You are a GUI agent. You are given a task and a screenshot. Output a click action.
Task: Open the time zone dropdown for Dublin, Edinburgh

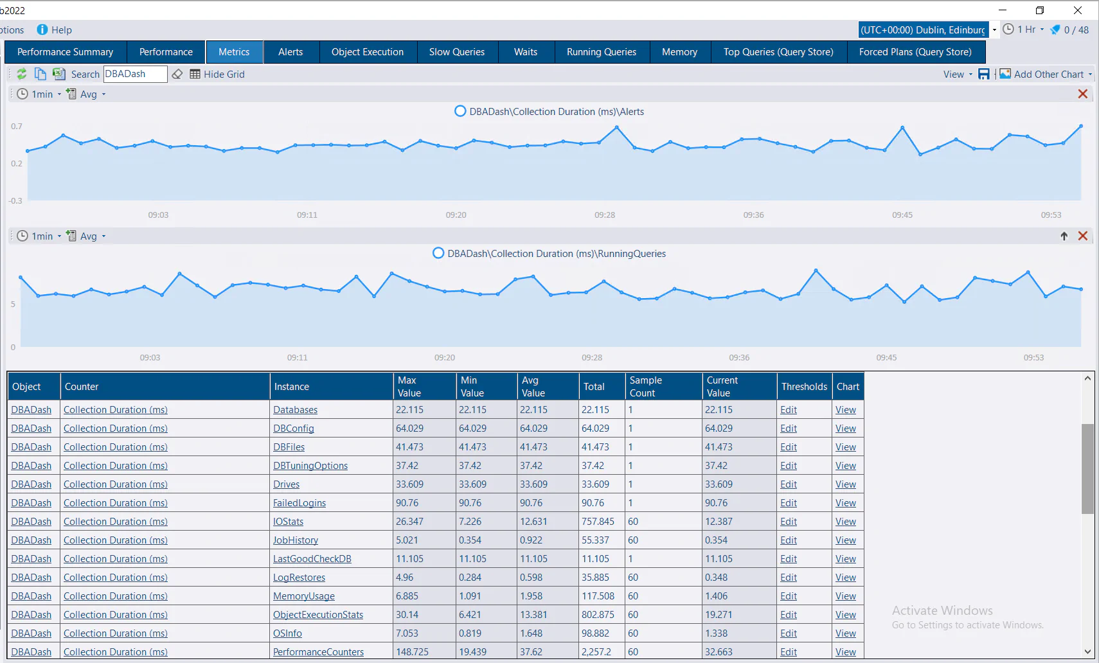[994, 30]
